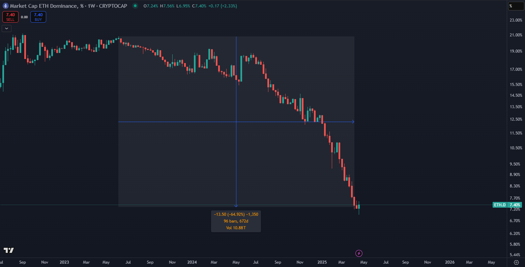Toggle the percent scale mode button

(x=516, y=6)
